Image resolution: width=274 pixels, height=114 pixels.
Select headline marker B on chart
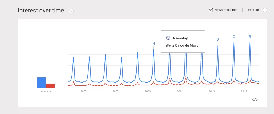coord(250,37)
